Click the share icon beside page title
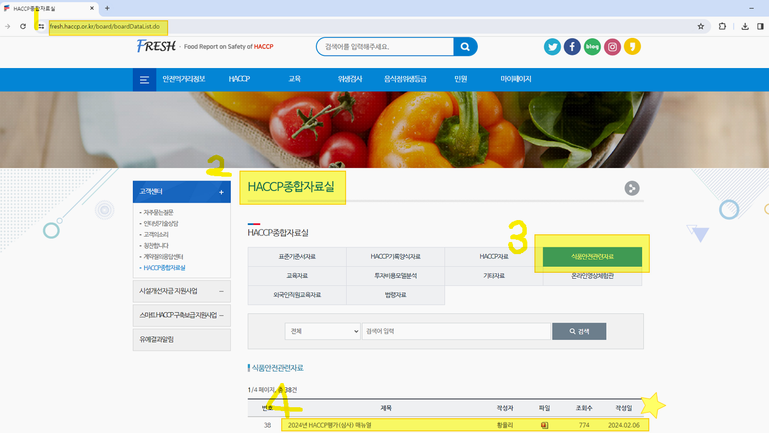 pyautogui.click(x=632, y=188)
